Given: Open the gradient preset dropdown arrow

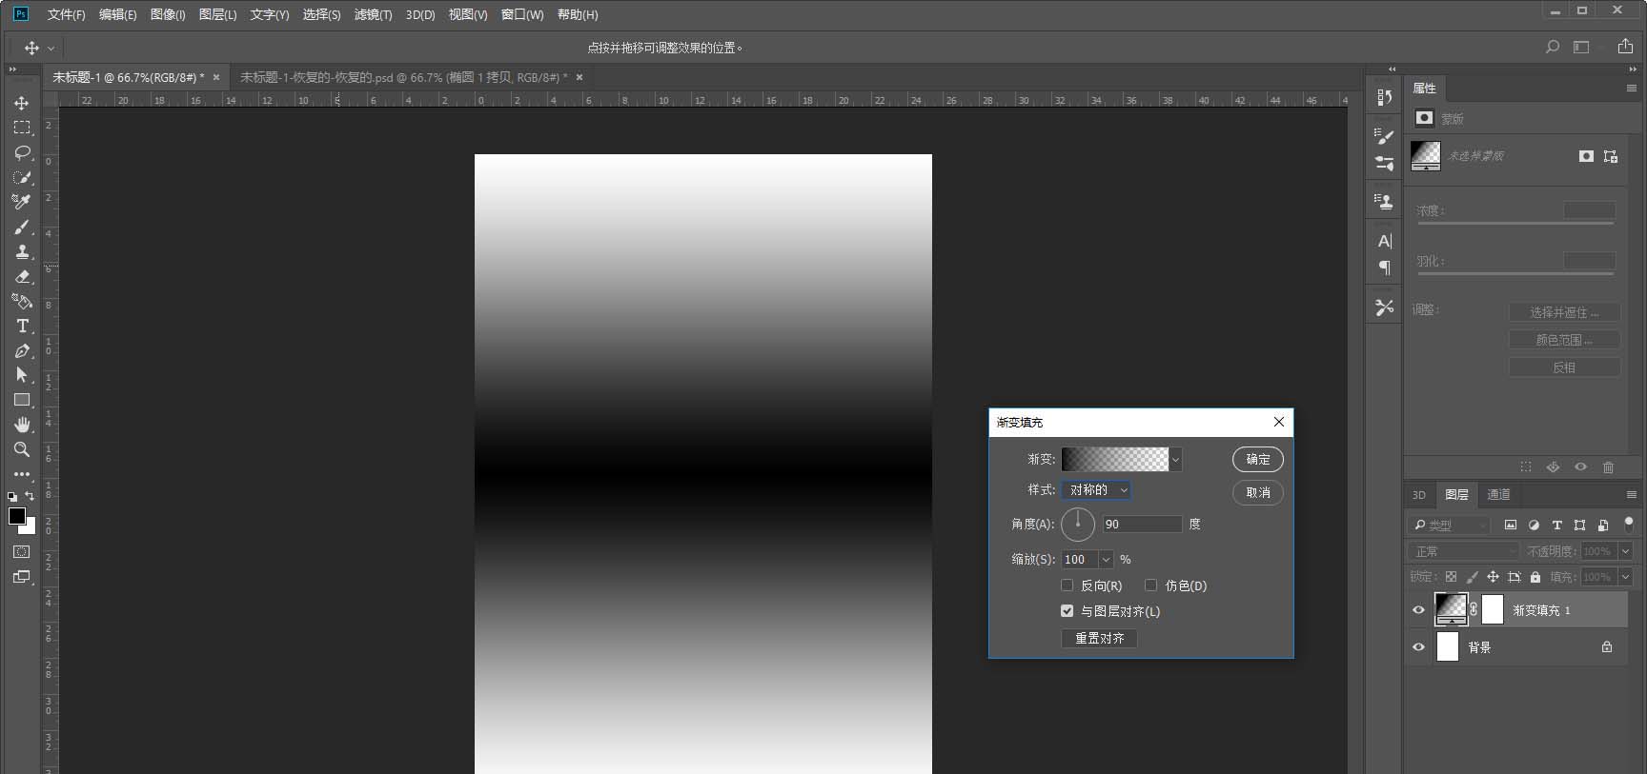Looking at the screenshot, I should tap(1175, 460).
